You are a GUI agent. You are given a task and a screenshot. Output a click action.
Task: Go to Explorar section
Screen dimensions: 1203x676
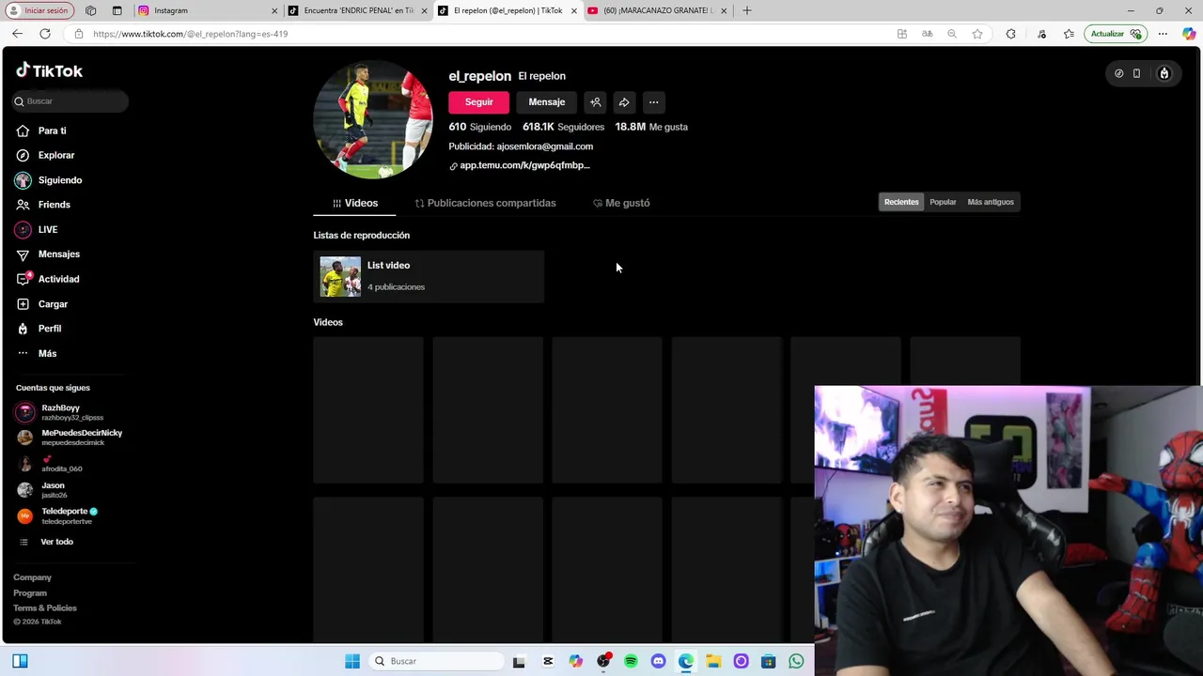pos(45,155)
